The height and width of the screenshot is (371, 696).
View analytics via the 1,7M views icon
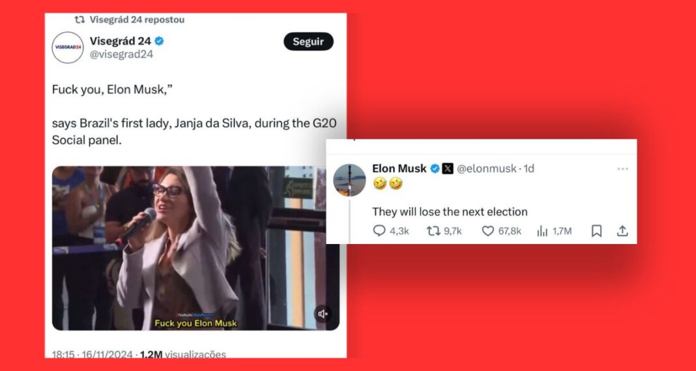coord(542,230)
